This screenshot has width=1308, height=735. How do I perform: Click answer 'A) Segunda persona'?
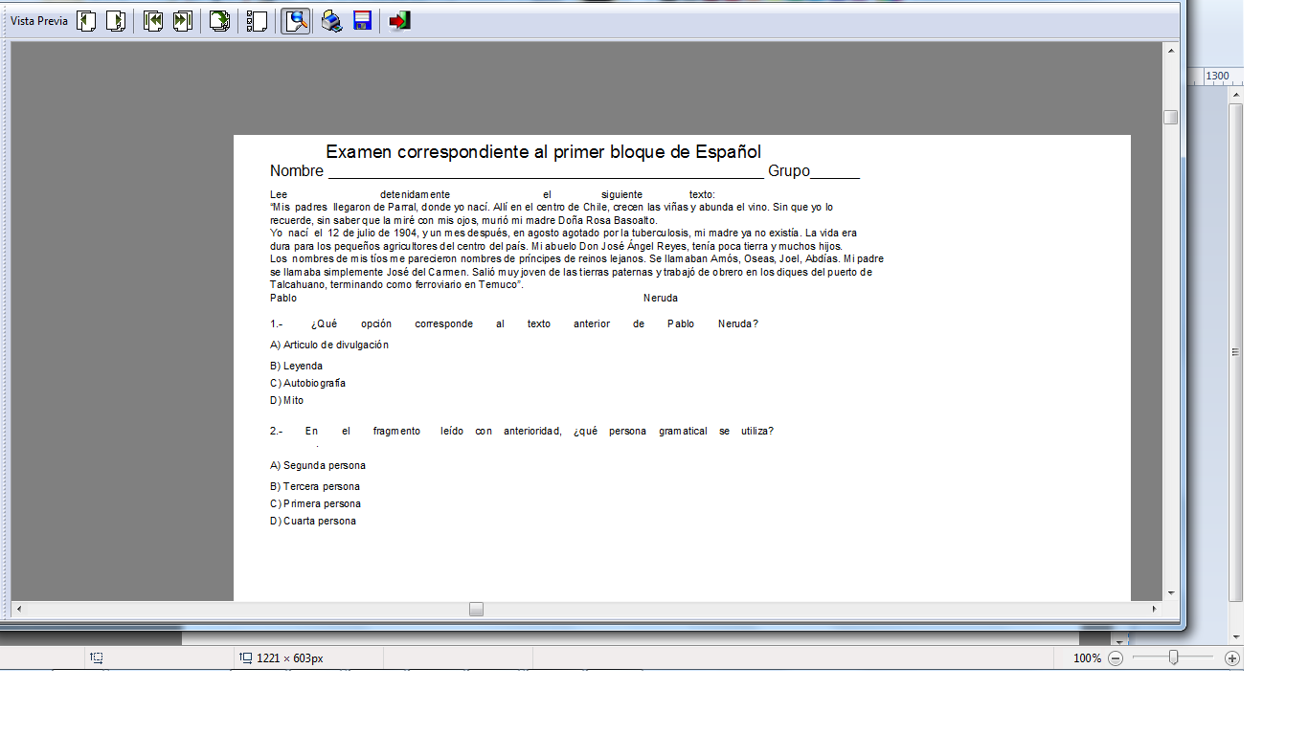click(x=318, y=465)
